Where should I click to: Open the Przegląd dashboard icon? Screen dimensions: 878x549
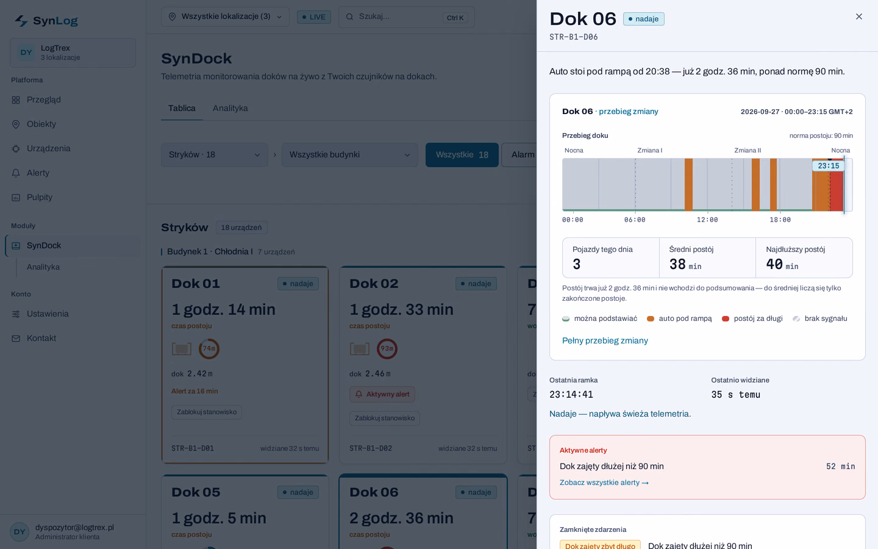click(16, 100)
